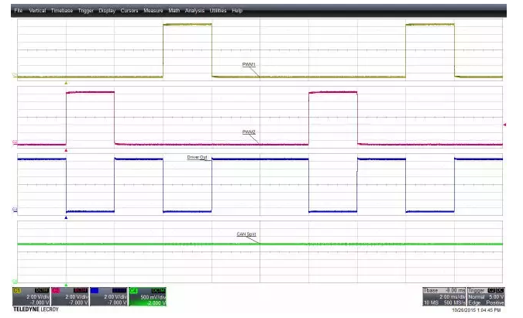The height and width of the screenshot is (318, 523).
Task: Click the C1 ground level indicator
Action: [15, 74]
